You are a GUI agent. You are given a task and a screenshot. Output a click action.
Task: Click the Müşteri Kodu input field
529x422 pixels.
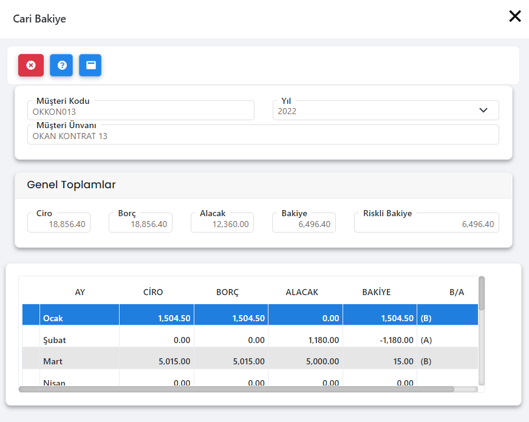(140, 111)
